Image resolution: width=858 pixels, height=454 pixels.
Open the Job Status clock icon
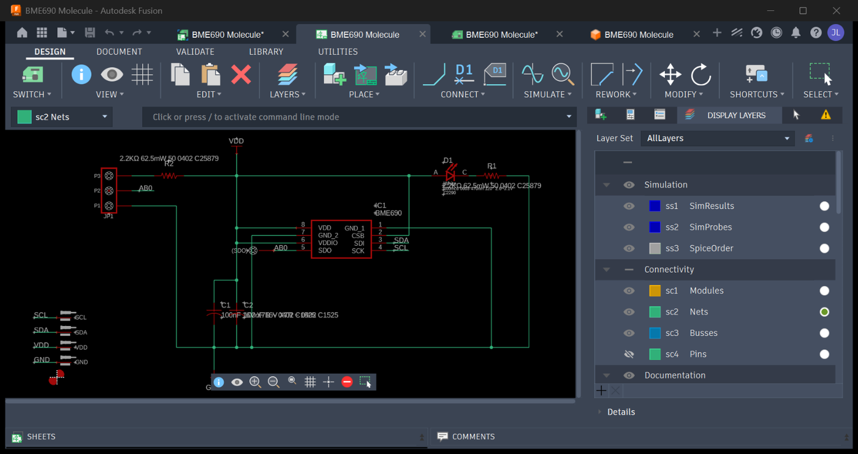point(776,33)
